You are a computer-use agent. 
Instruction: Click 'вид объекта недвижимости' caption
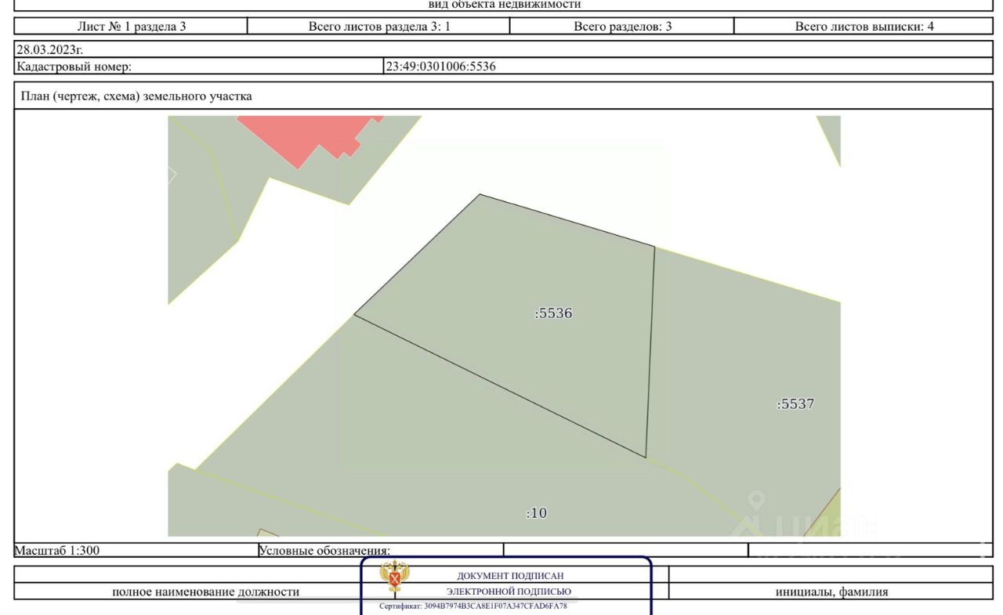point(505,4)
